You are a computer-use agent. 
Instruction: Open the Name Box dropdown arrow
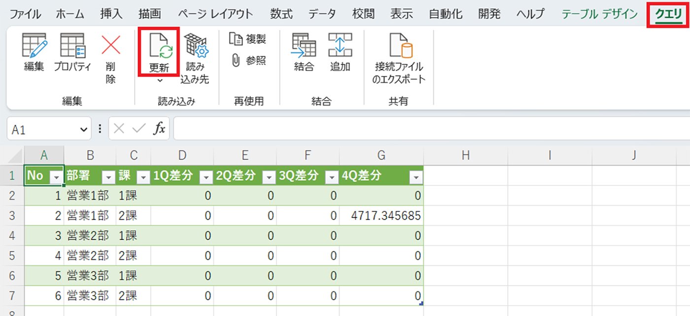coord(83,129)
